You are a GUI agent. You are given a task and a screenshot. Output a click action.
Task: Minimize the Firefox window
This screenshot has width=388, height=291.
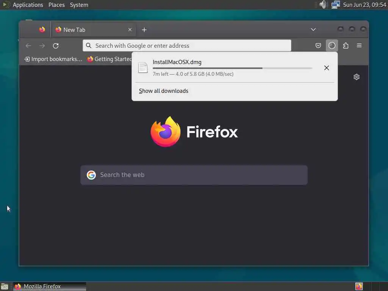[341, 29]
